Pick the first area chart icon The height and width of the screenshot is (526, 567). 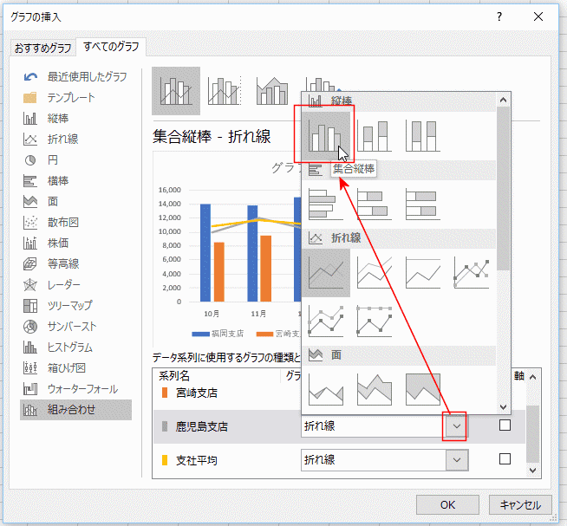(x=326, y=389)
